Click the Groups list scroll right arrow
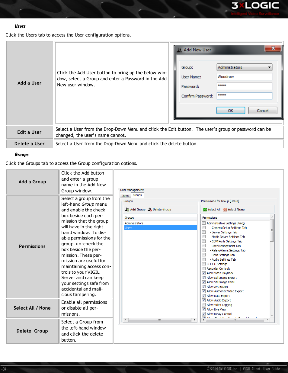 tap(195, 320)
